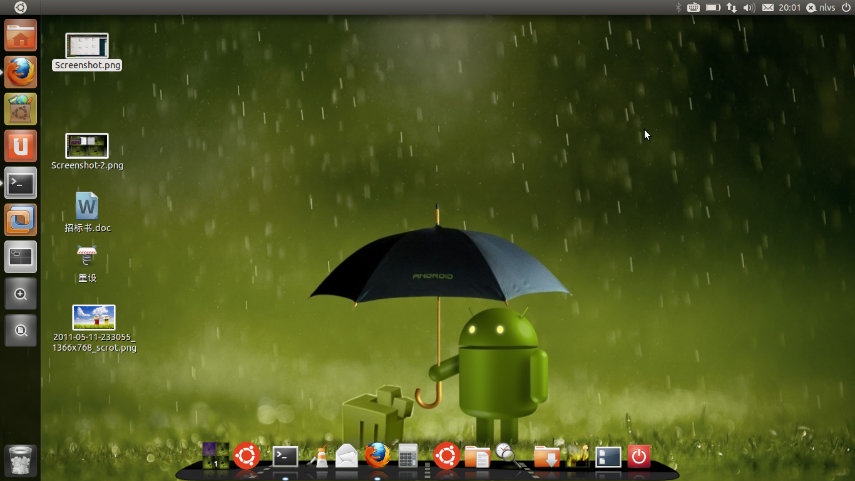This screenshot has width=855, height=481.
Task: Launch Firefox from the left Unity launcher
Action: pos(21,72)
